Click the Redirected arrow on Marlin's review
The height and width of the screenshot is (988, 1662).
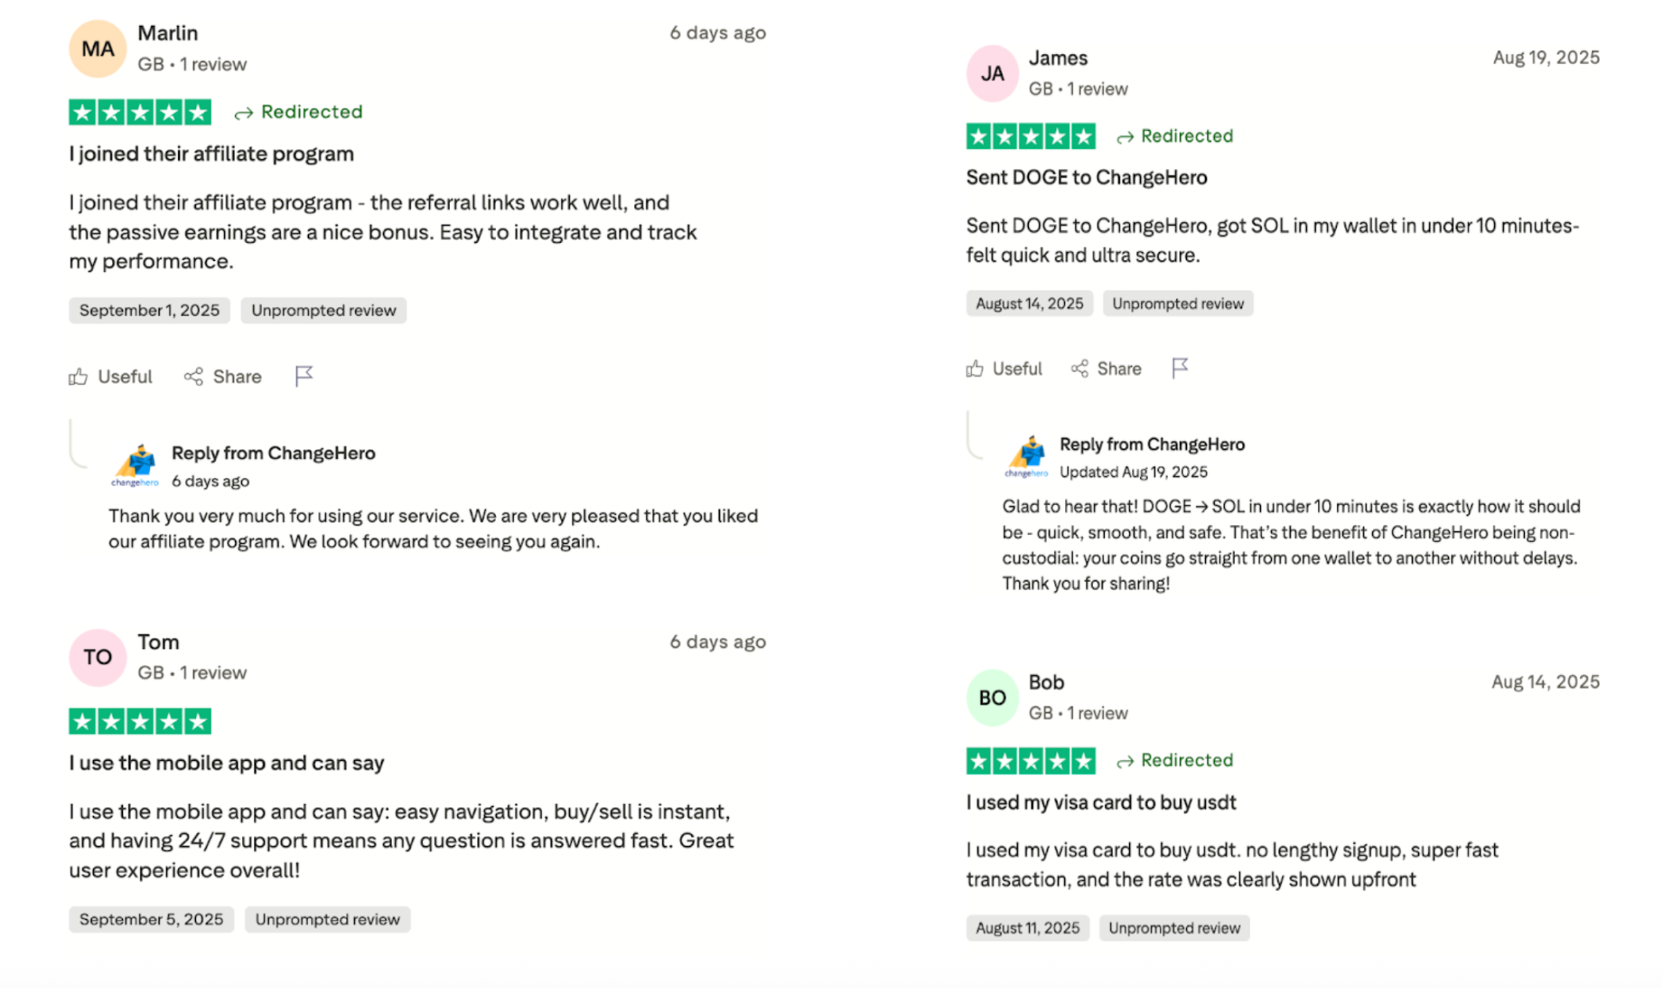coord(244,113)
